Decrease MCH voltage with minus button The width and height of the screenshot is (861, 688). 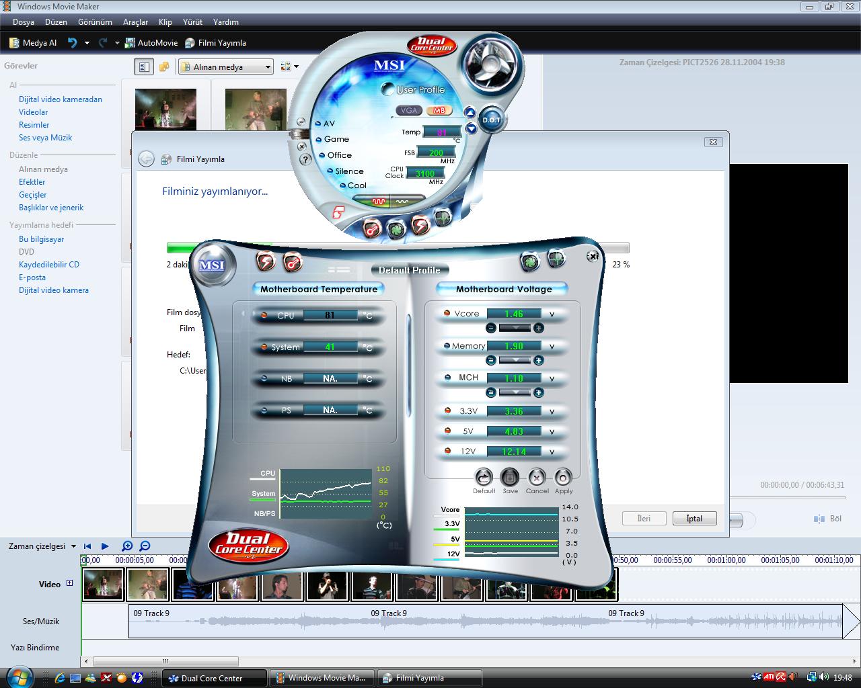tap(491, 392)
